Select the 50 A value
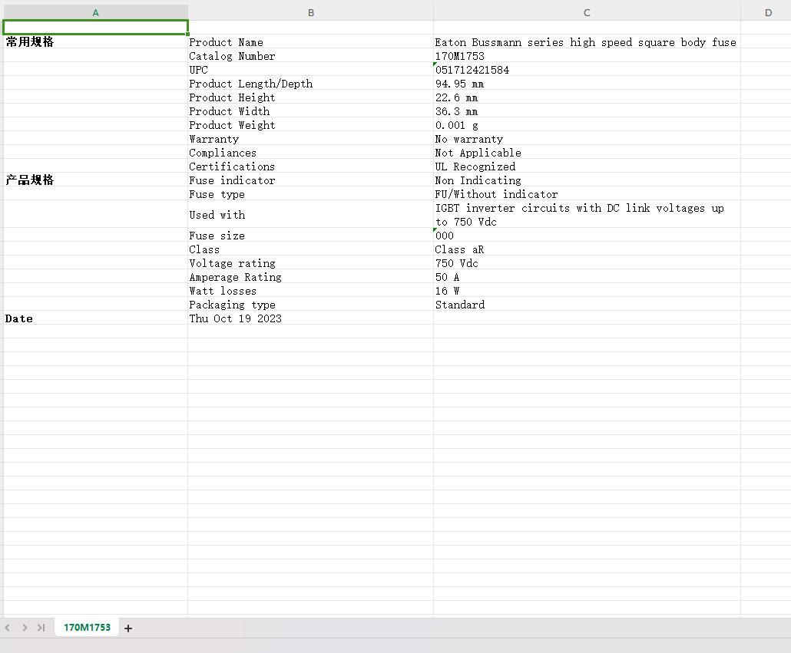This screenshot has width=791, height=653. click(x=587, y=276)
